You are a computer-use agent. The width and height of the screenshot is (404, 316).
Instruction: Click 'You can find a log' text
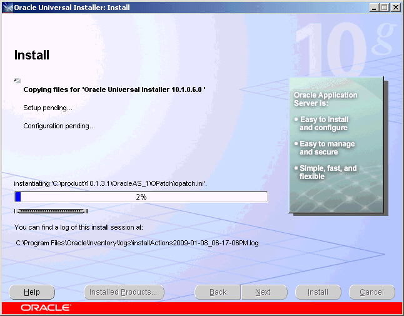(x=79, y=227)
